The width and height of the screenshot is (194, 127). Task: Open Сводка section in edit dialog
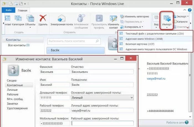coord(12,81)
